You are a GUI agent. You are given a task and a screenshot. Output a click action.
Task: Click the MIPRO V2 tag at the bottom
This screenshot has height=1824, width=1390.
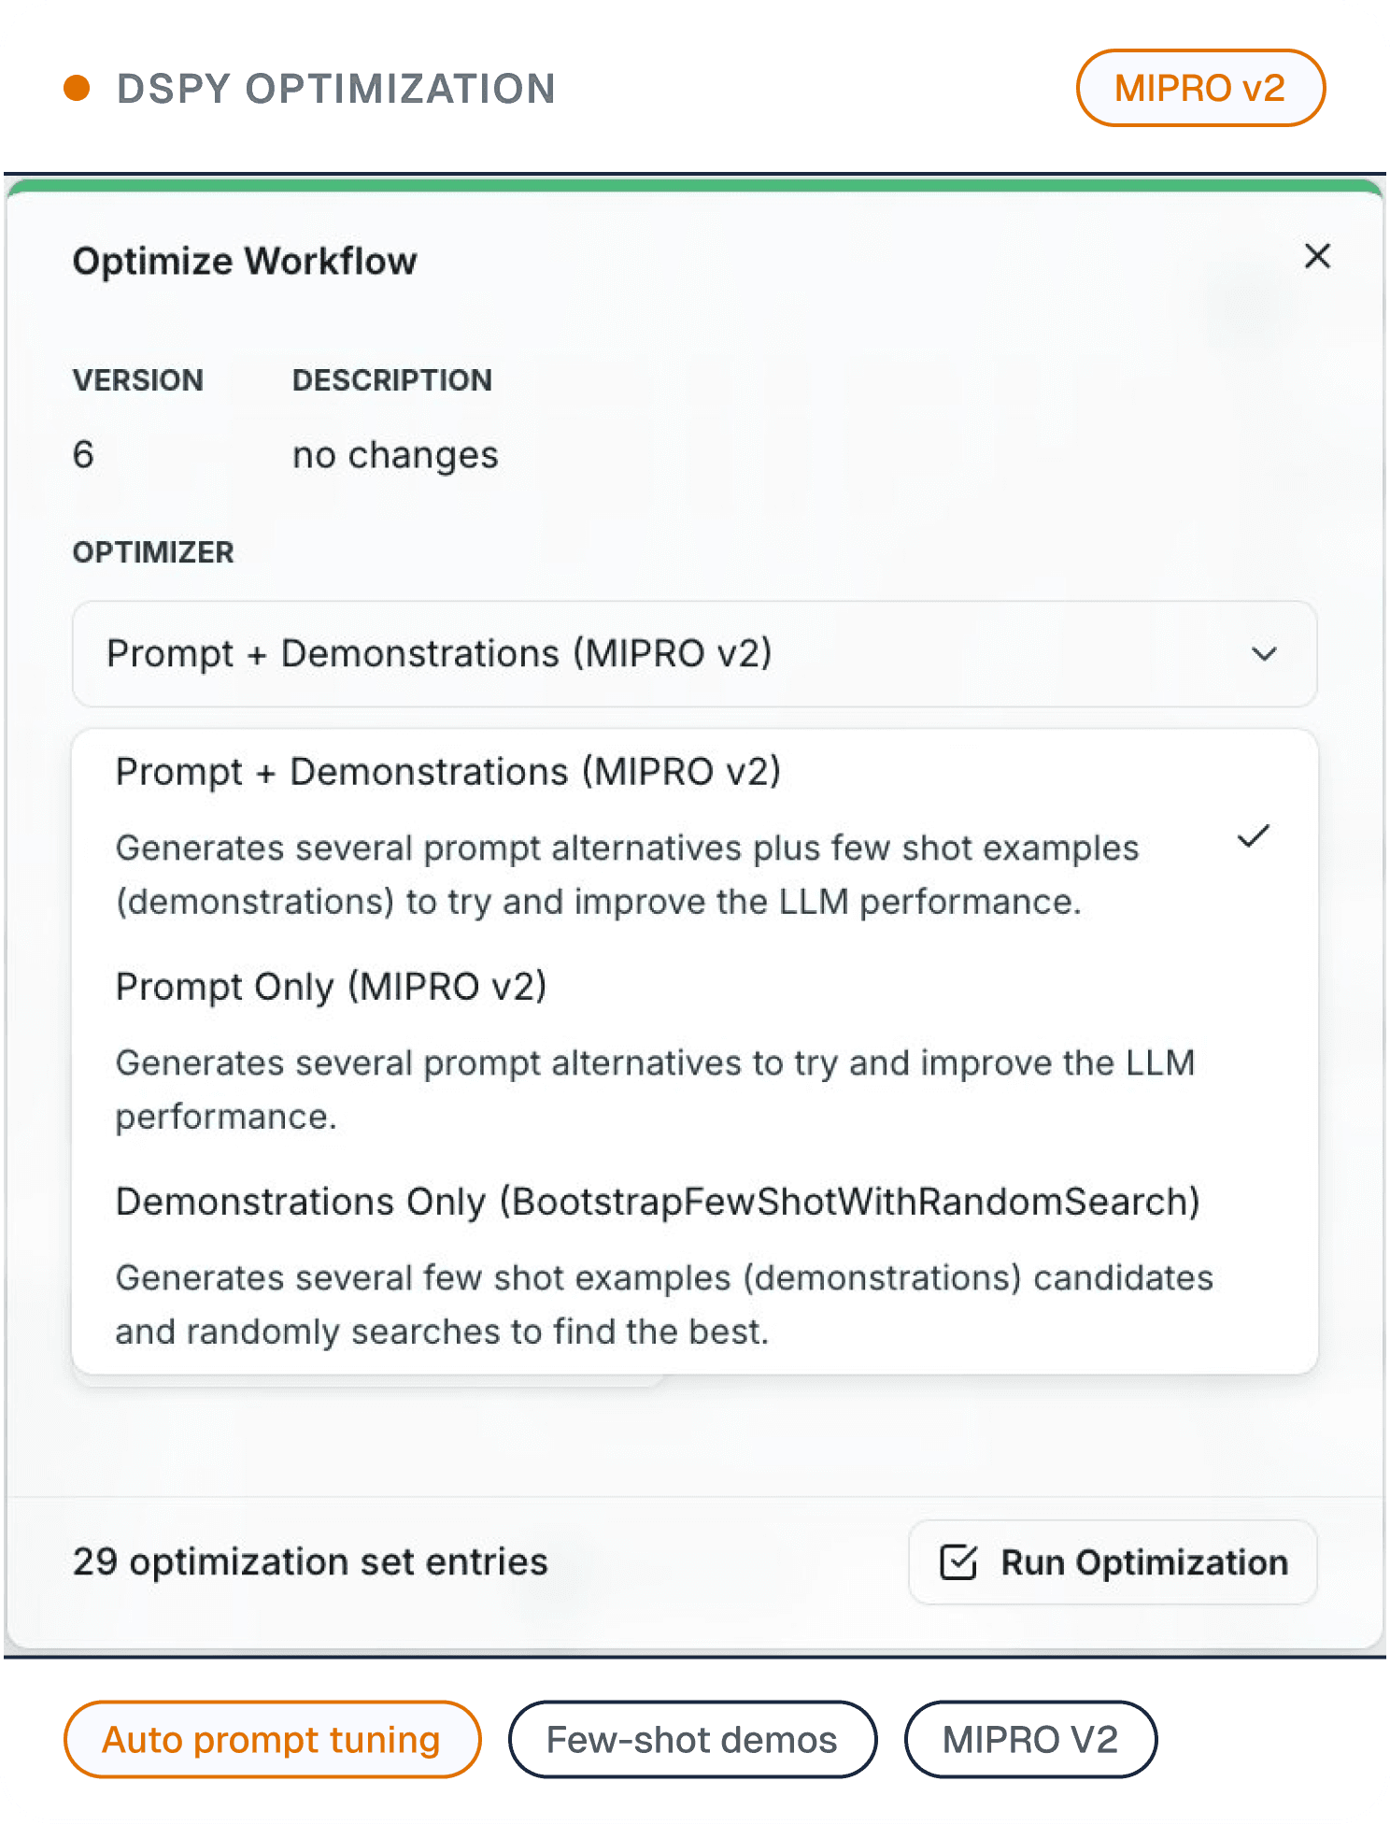(1030, 1740)
